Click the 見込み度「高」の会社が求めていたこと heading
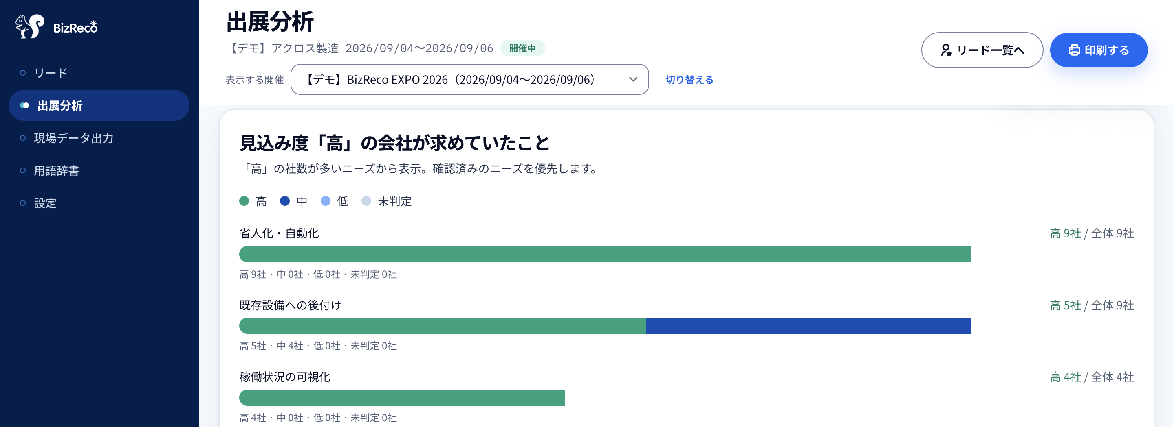 (395, 143)
